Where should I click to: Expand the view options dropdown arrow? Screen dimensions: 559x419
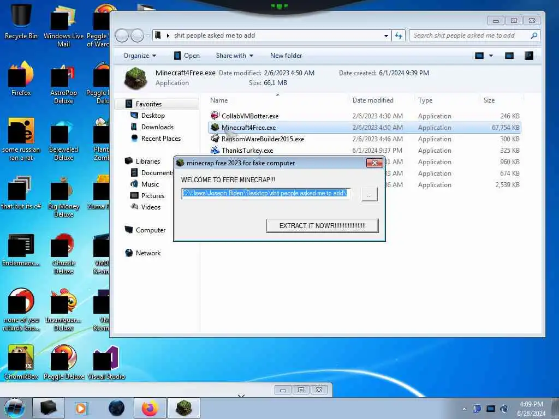[x=491, y=56]
